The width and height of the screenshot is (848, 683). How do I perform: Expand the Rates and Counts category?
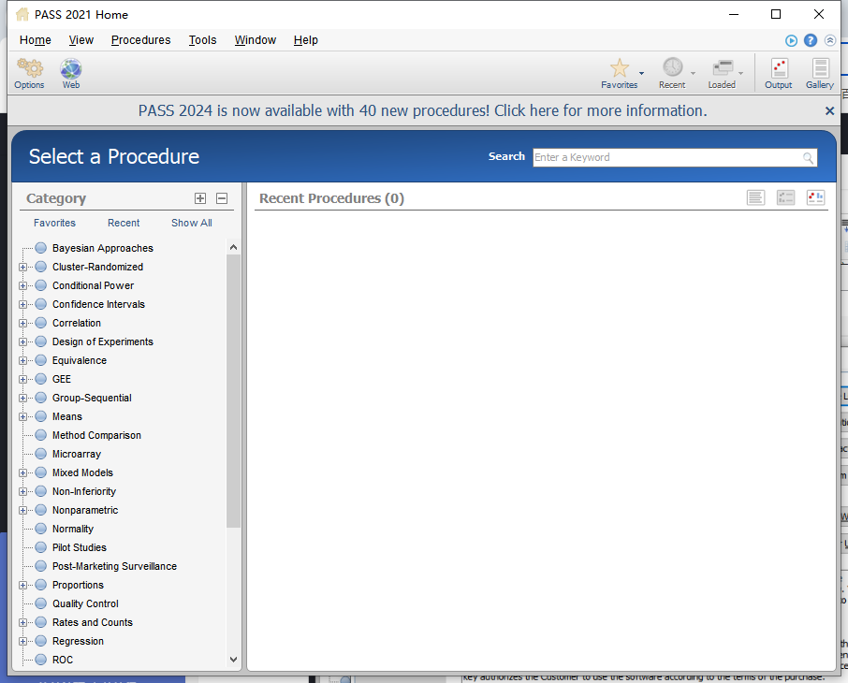coord(22,623)
